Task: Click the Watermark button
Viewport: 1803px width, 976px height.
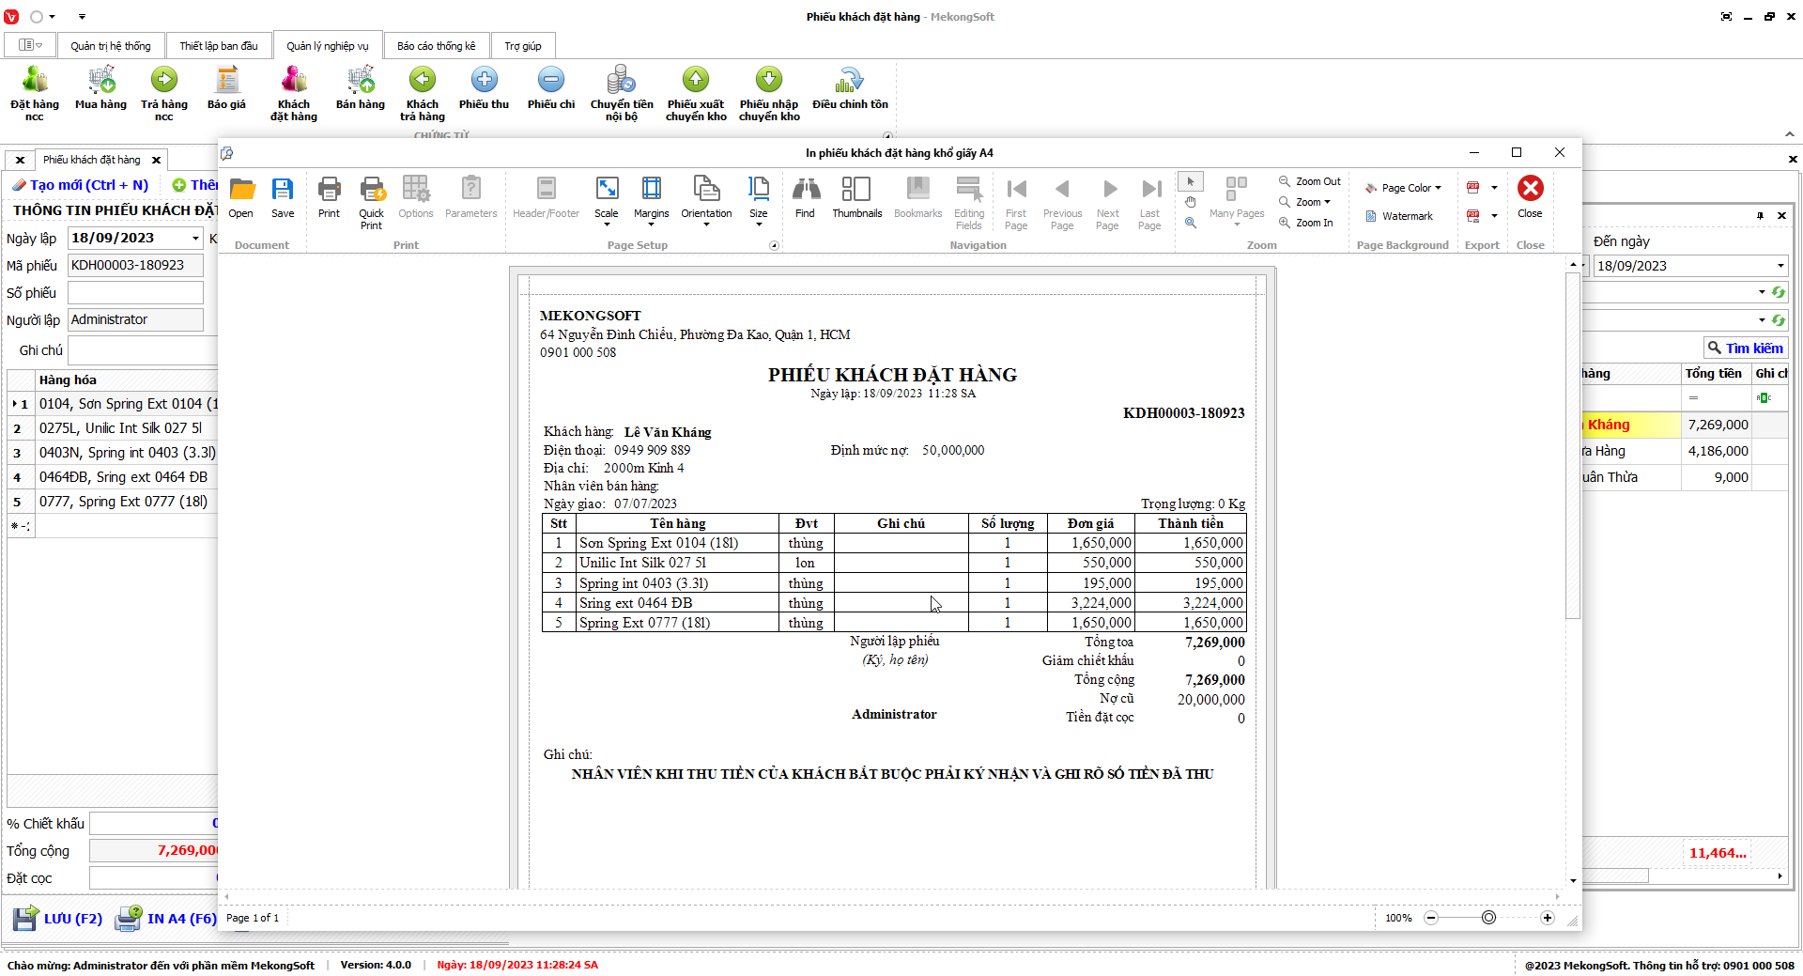Action: point(1399,216)
